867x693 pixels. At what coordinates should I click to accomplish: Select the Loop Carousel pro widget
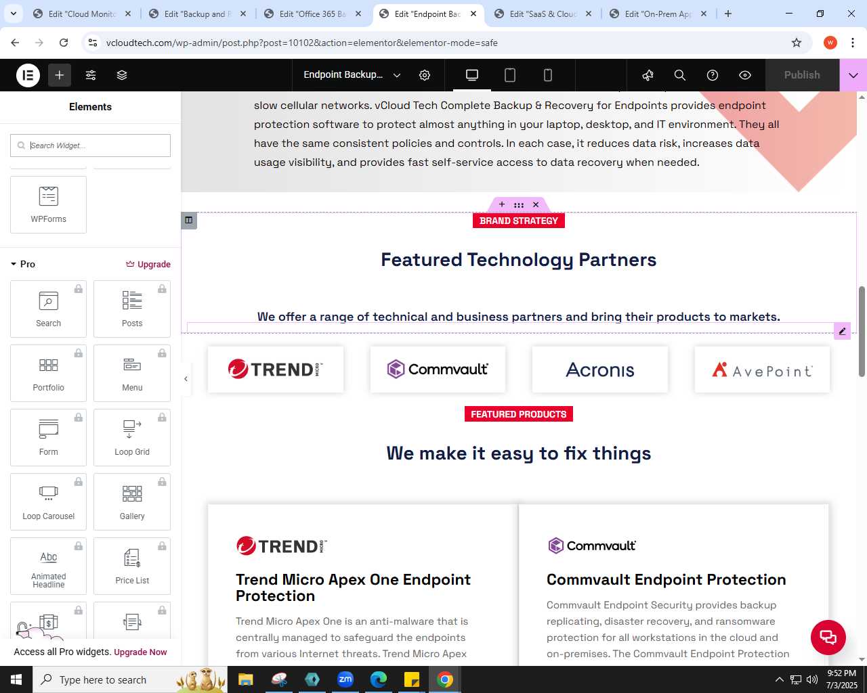point(49,501)
